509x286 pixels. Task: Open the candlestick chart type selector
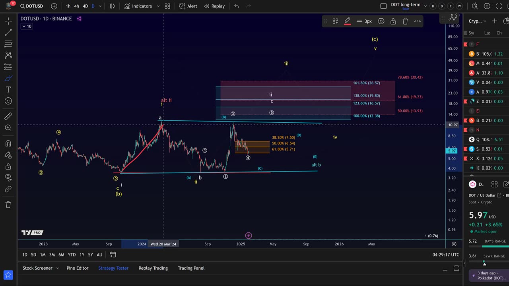[113, 6]
